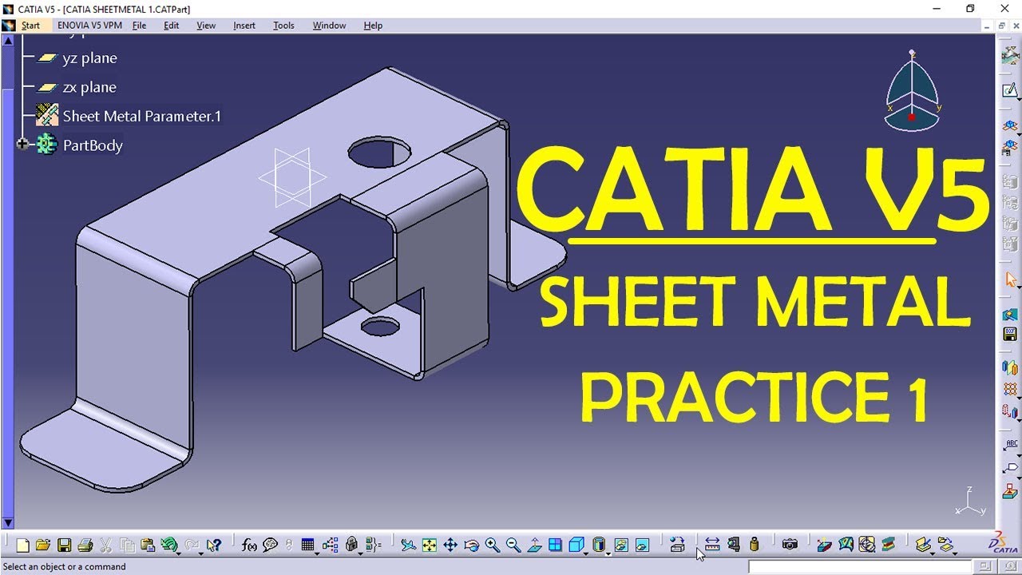Click the Sketcher icon in right toolbar

[x=1010, y=90]
